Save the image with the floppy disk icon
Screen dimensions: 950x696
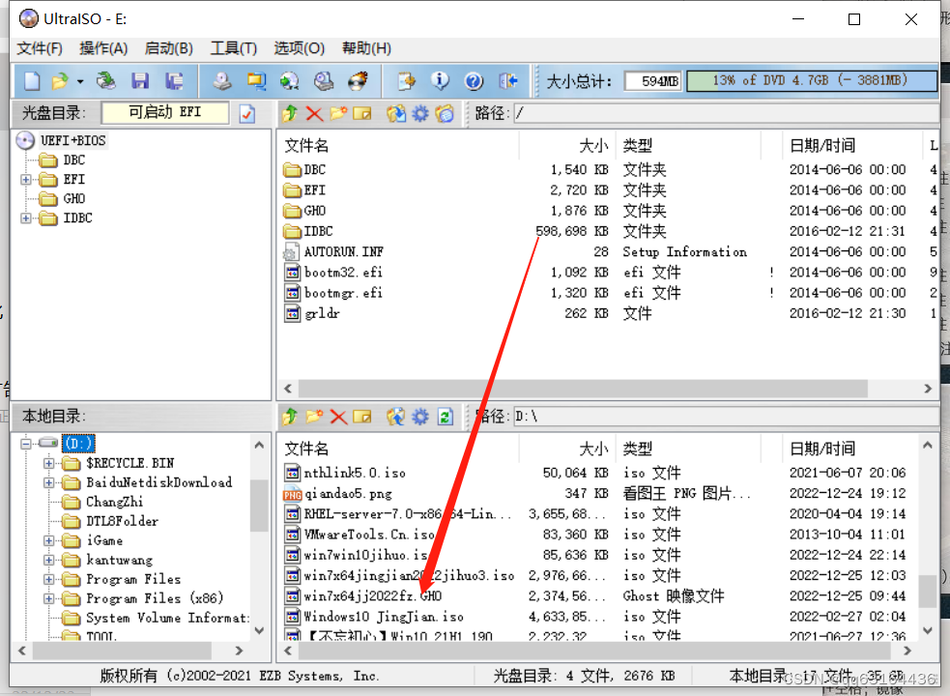140,80
